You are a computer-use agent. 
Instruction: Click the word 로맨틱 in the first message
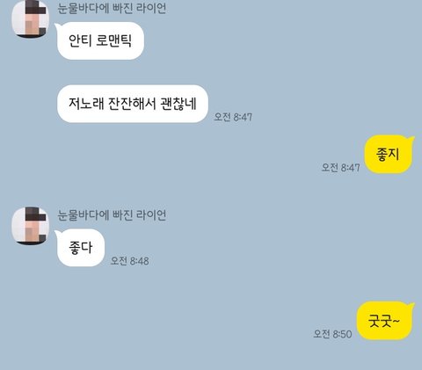tap(113, 40)
